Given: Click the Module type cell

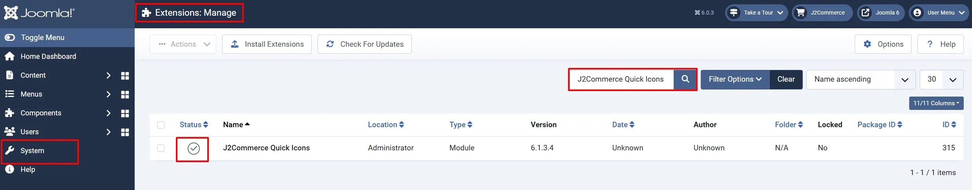Looking at the screenshot, I should (462, 148).
